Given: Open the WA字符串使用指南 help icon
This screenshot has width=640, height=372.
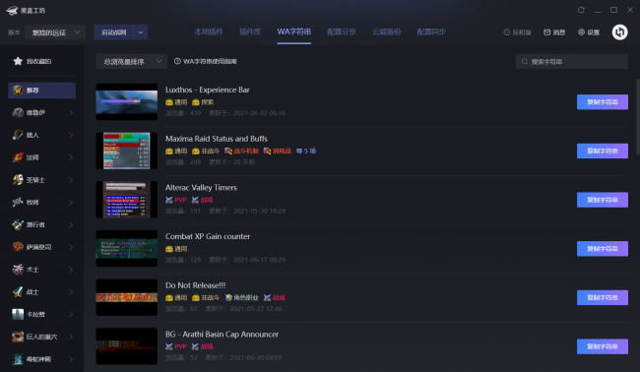Looking at the screenshot, I should click(x=177, y=61).
